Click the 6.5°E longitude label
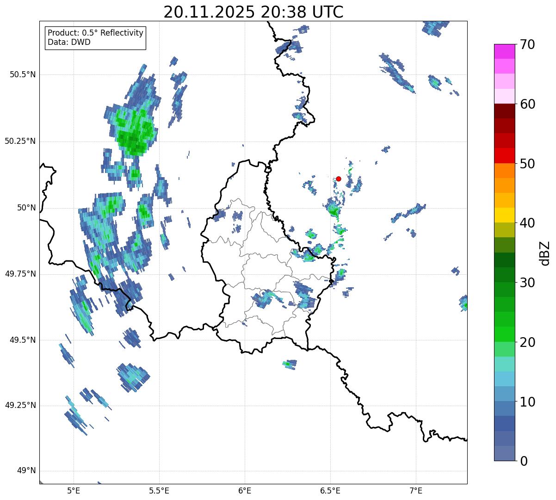The width and height of the screenshot is (556, 500). [x=330, y=490]
